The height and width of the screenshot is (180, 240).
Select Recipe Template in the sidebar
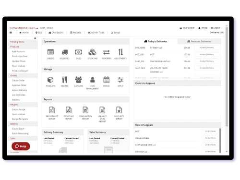(x=20, y=119)
